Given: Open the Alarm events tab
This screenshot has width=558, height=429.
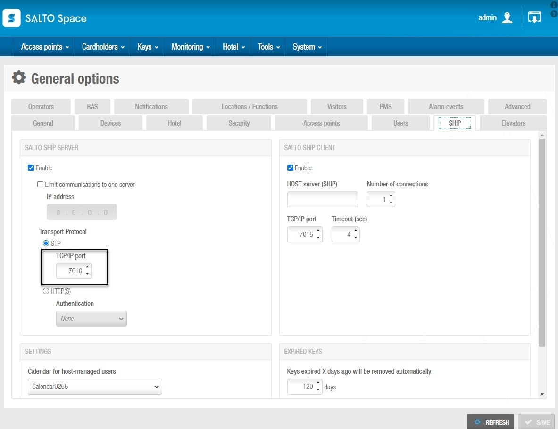Looking at the screenshot, I should tap(446, 107).
